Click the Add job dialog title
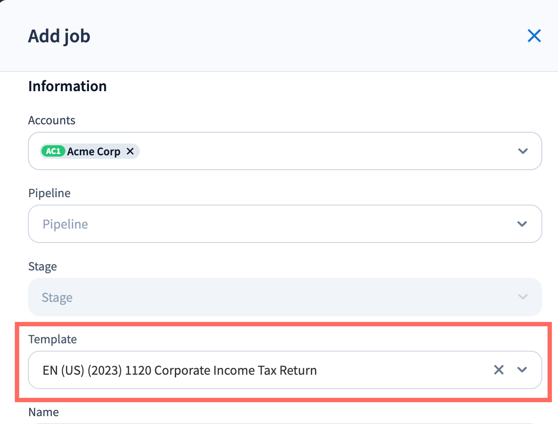Screen dimensions: 558x424 (59, 36)
